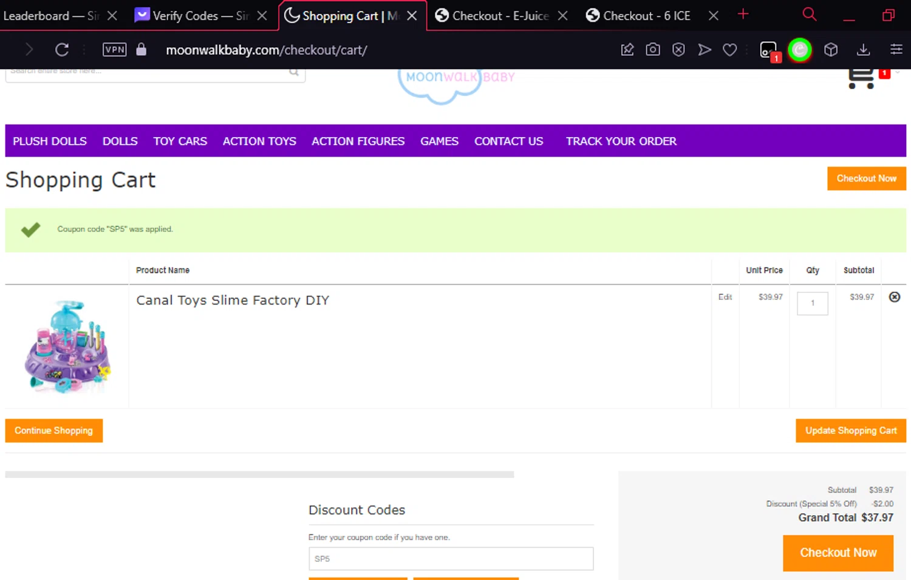911x580 pixels.
Task: Click the green circular extension icon
Action: (800, 50)
